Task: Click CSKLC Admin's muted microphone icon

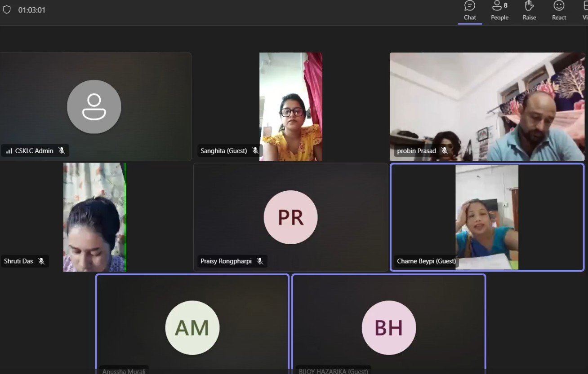Action: 62,151
